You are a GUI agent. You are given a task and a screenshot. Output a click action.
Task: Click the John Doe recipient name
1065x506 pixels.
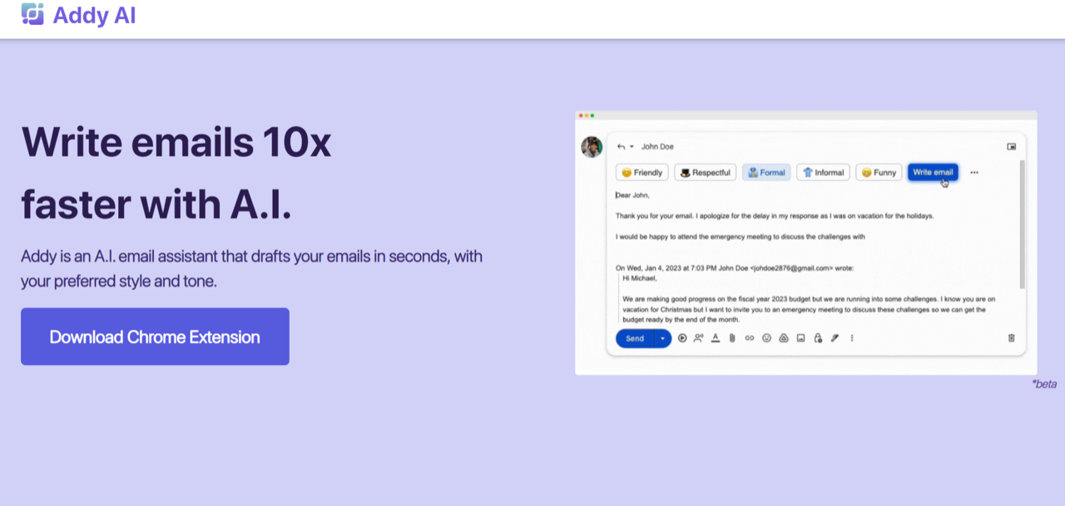(657, 146)
